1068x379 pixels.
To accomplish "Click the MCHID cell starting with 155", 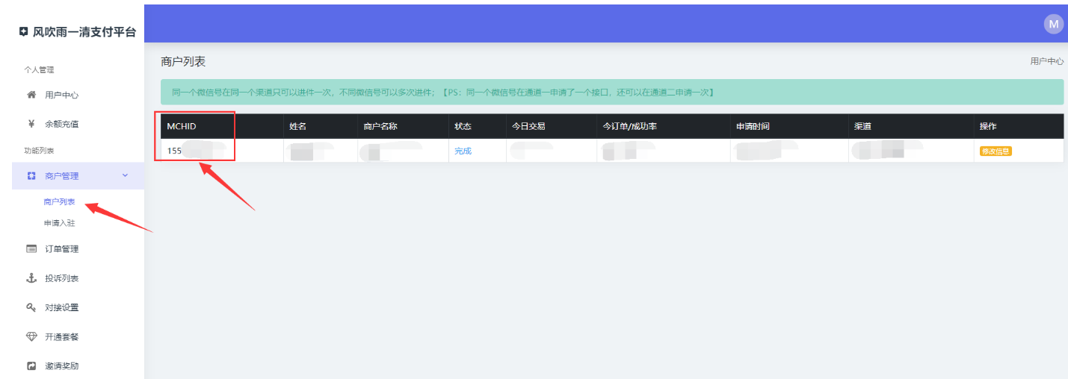I will tap(175, 151).
